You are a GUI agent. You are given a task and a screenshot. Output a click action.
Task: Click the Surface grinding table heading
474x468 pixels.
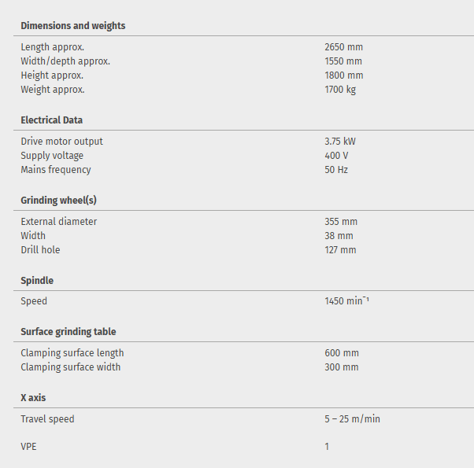click(x=69, y=332)
